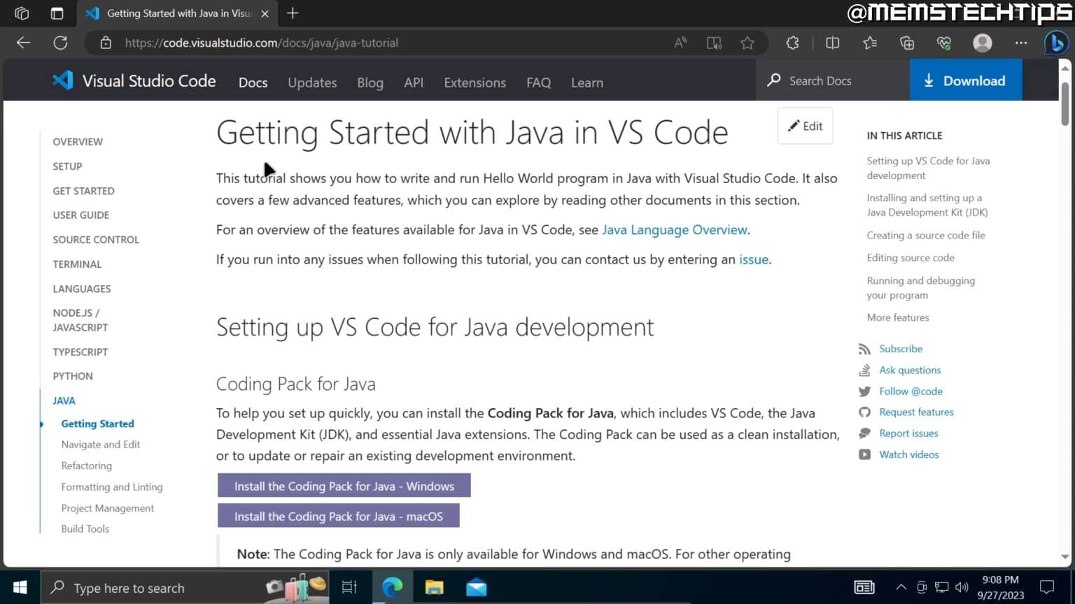Open the tab actions menu icon
The image size is (1075, 604).
(57, 13)
